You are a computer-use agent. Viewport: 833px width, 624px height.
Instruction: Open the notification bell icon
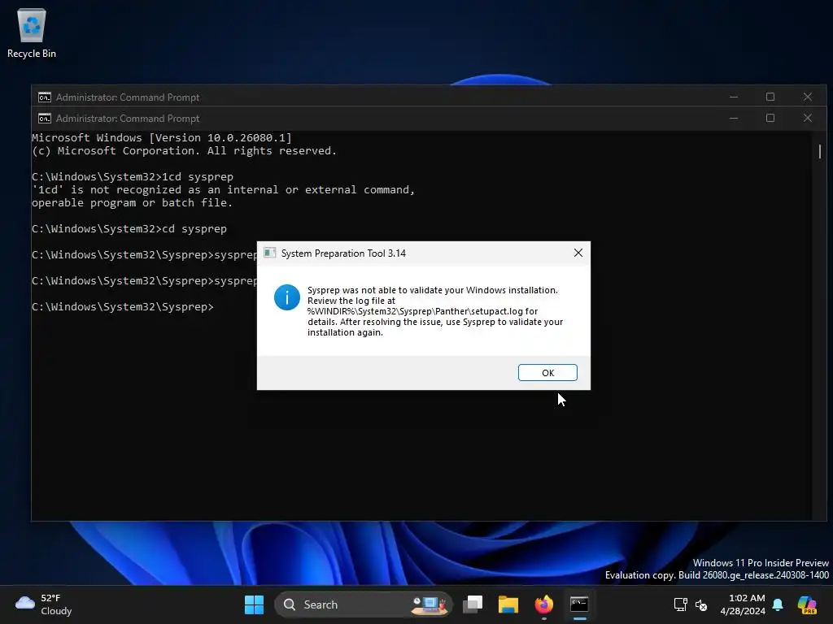[778, 604]
